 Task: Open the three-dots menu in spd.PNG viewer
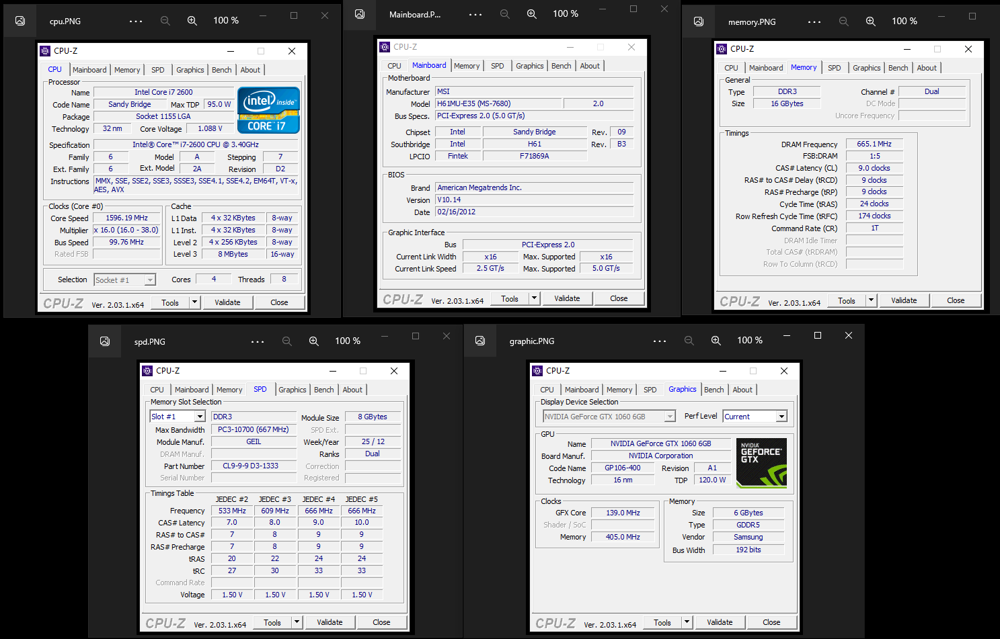tap(258, 341)
